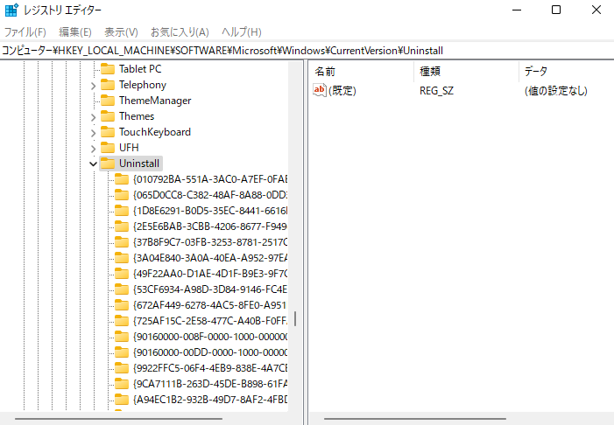Select the (既定) string value icon
The width and height of the screenshot is (614, 425).
[x=320, y=90]
